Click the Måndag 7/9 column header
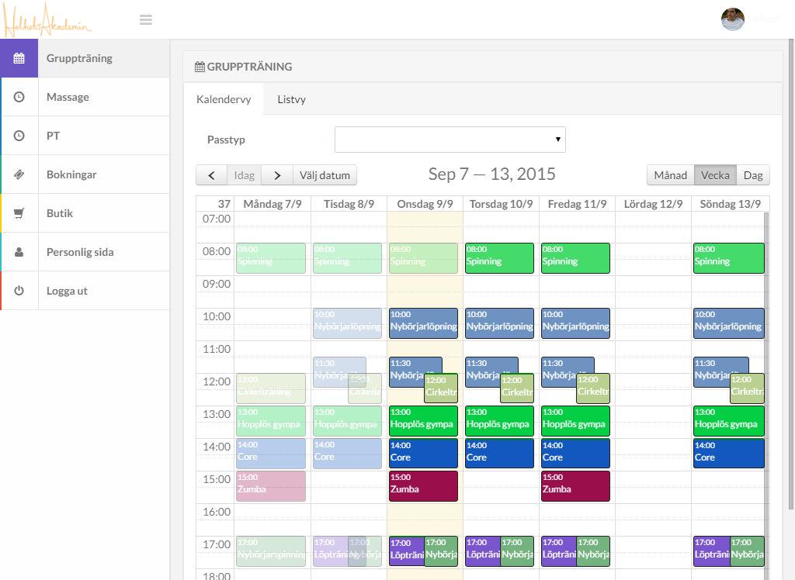The height and width of the screenshot is (580, 795). (x=273, y=204)
